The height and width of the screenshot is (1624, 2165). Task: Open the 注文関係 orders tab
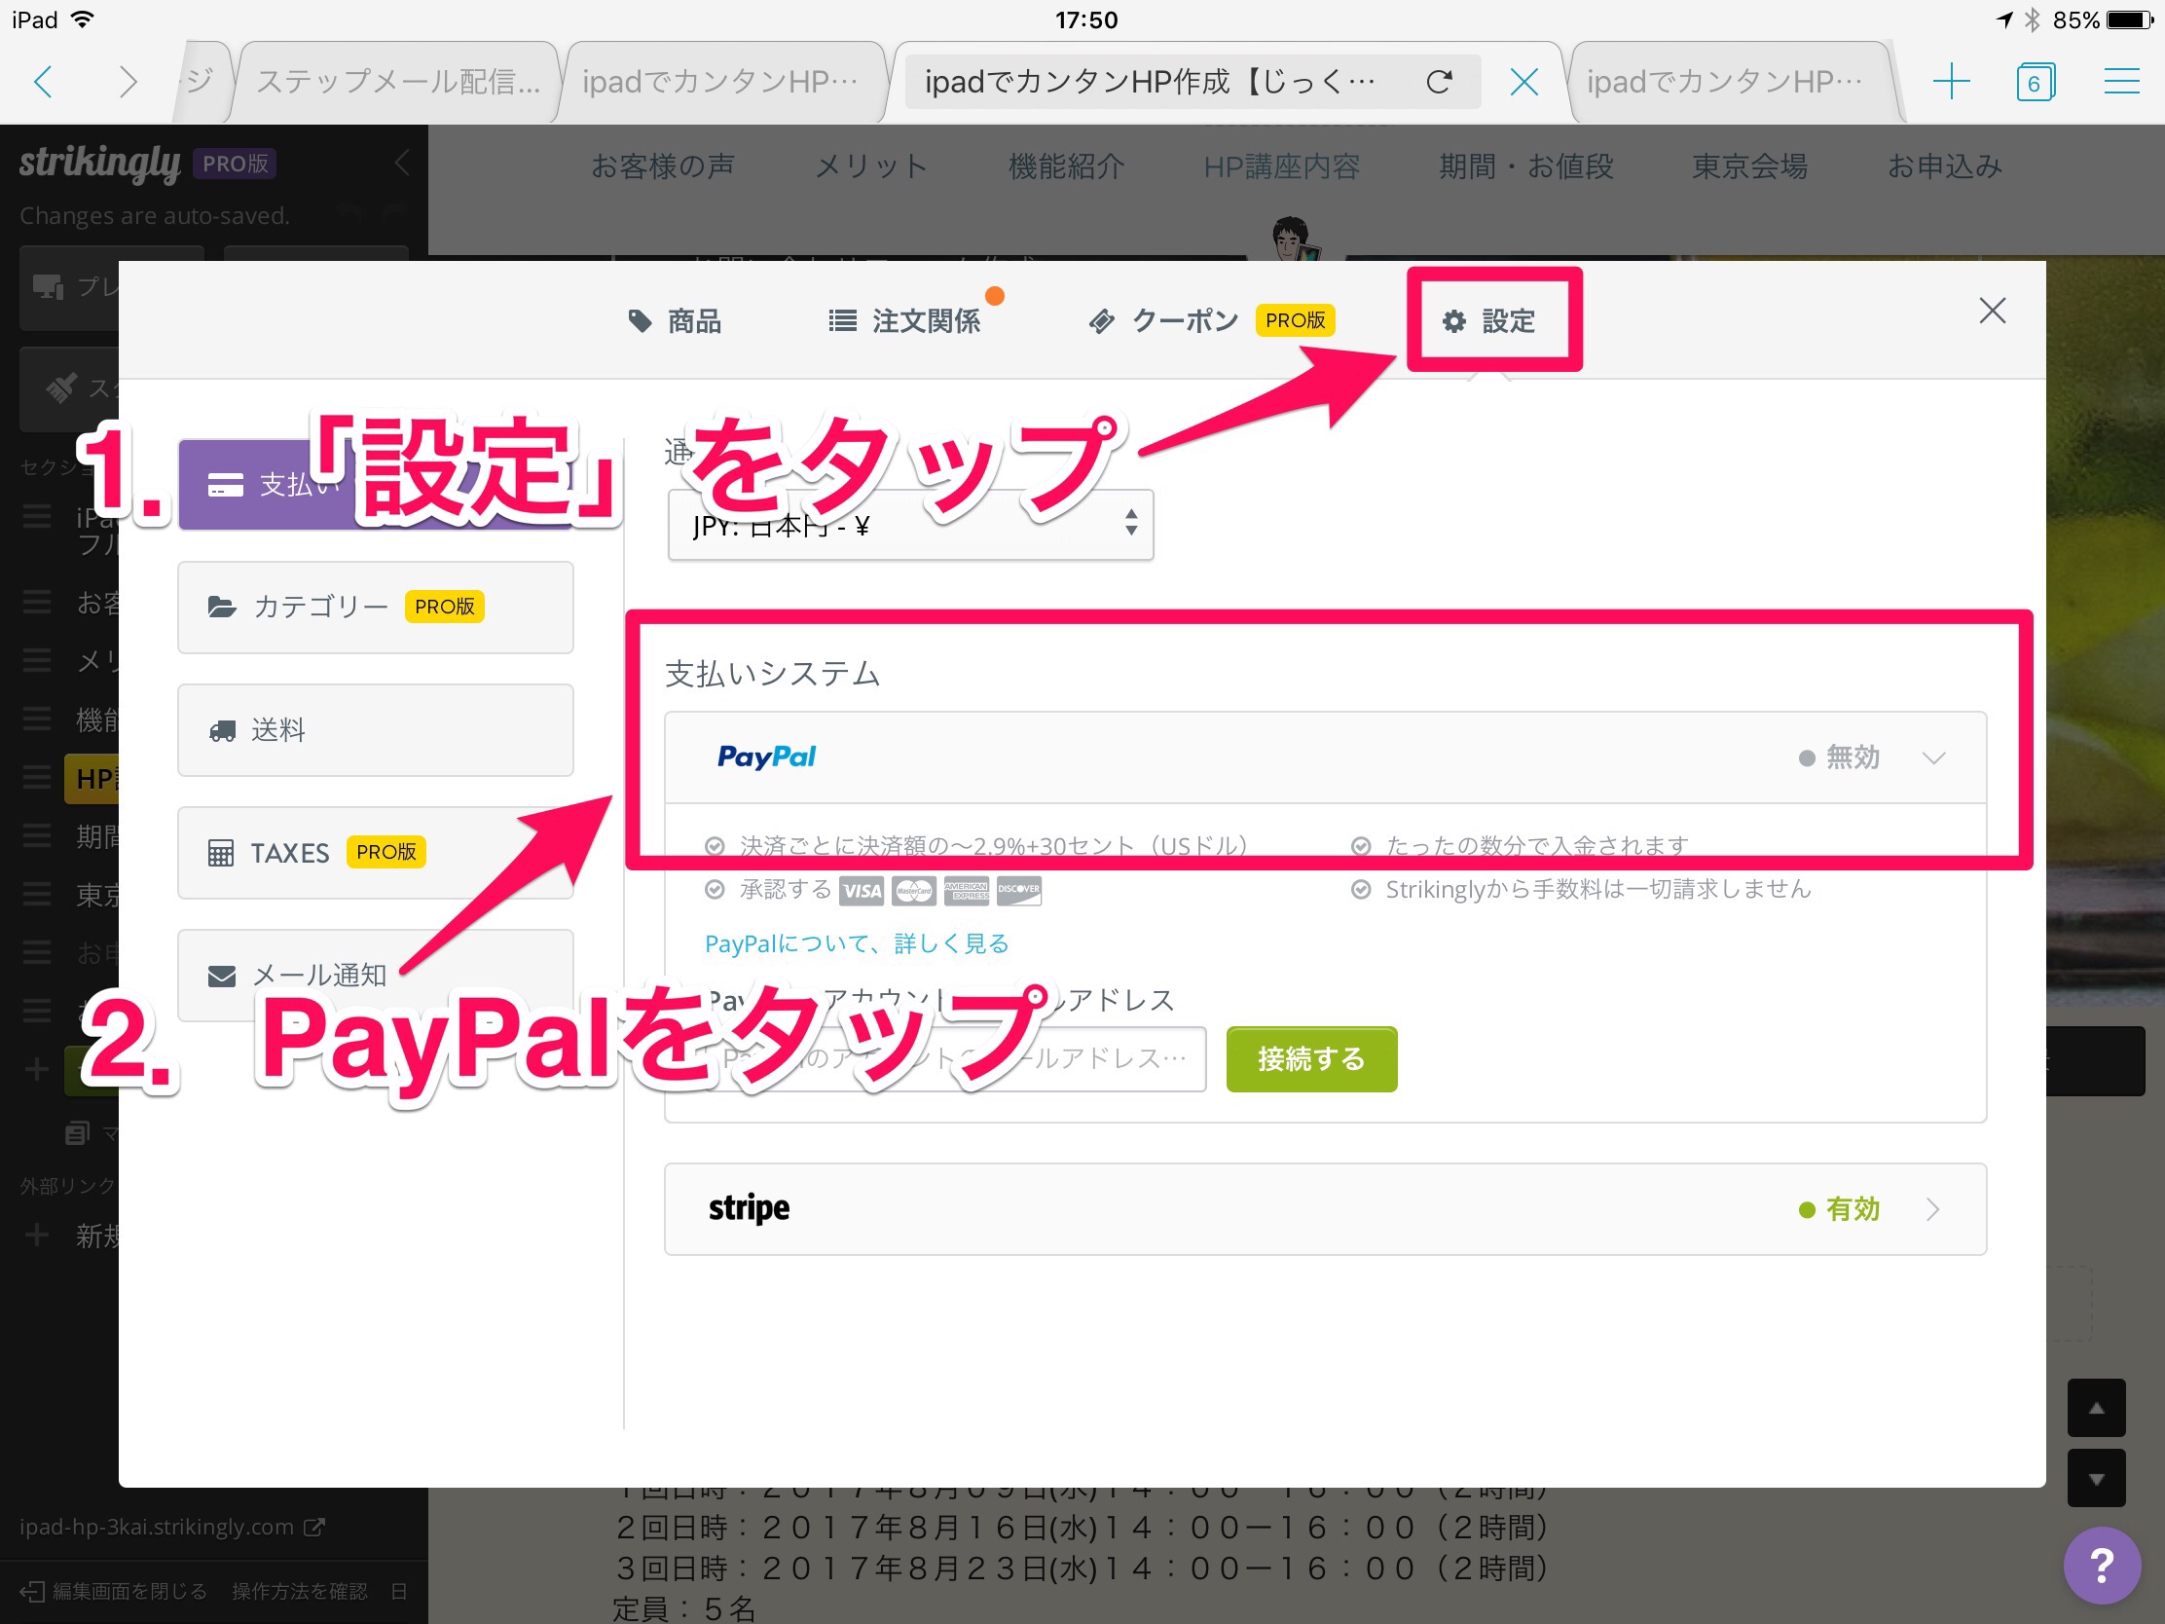904,321
